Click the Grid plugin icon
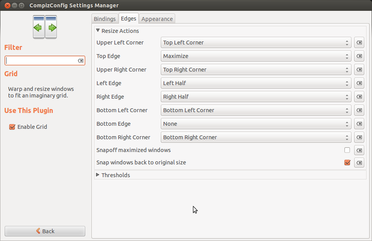This screenshot has width=372, height=241. click(45, 27)
